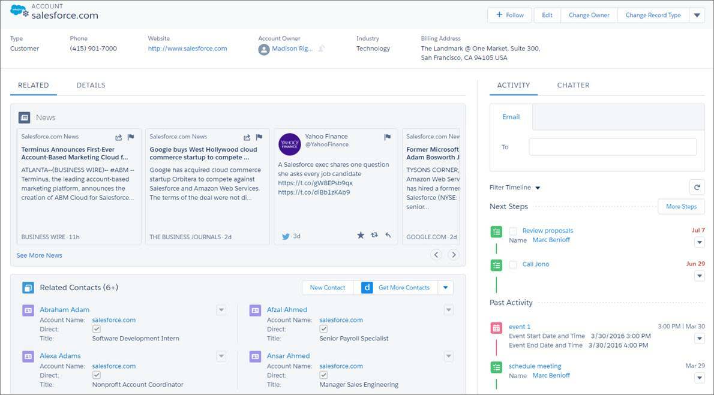Click the Twitter bird icon on the tweet
Screen dimensions: 714x395
click(286, 236)
